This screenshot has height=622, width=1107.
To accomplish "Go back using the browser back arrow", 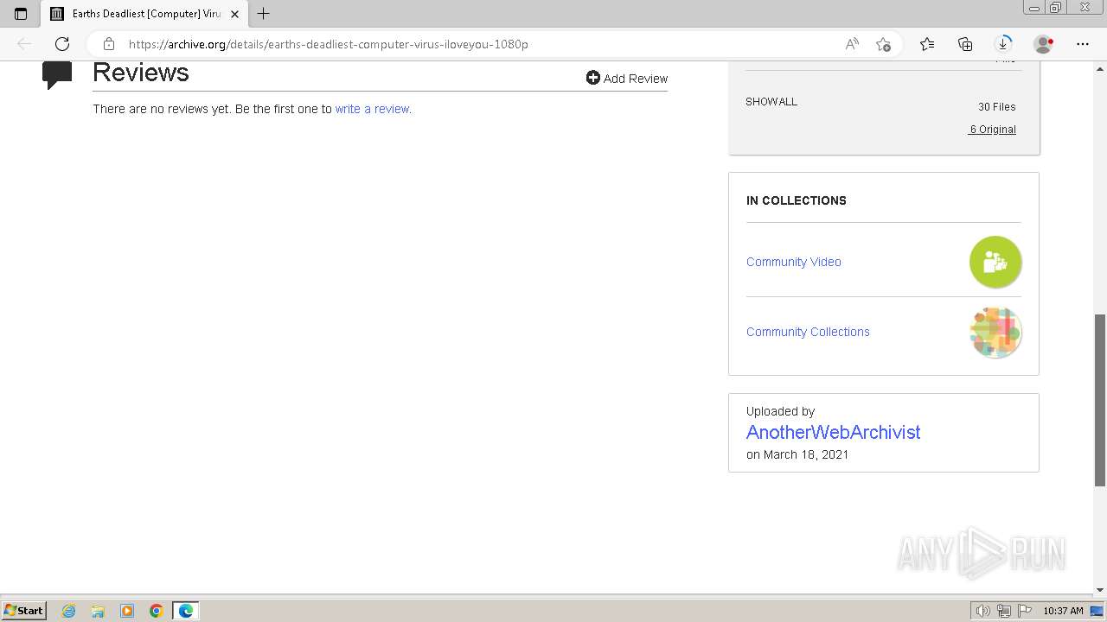I will [24, 44].
